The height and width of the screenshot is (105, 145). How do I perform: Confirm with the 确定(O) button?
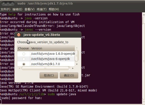[x=69, y=75]
